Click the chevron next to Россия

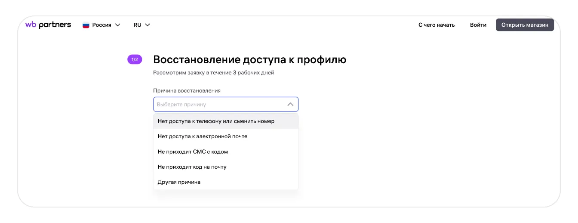[117, 25]
